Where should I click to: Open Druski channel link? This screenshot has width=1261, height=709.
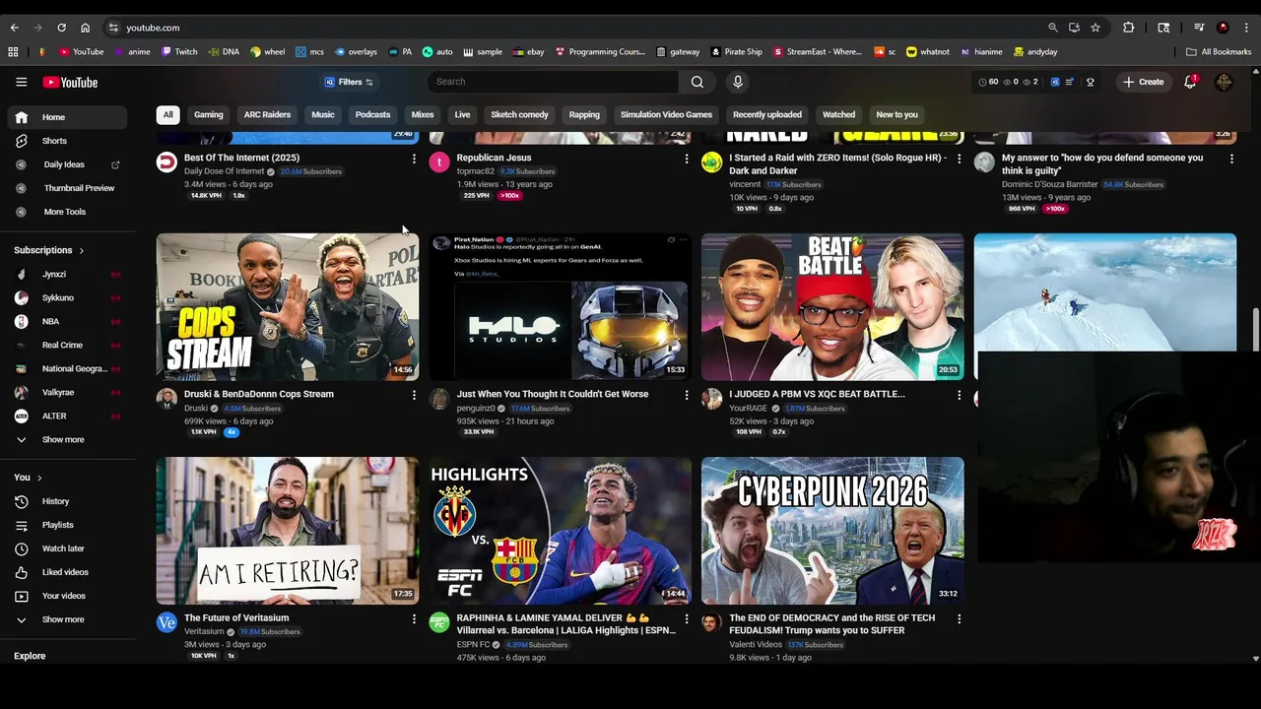196,409
